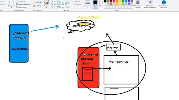Choose the Hexagon shape
The height and width of the screenshot is (100, 179).
click(x=60, y=4)
